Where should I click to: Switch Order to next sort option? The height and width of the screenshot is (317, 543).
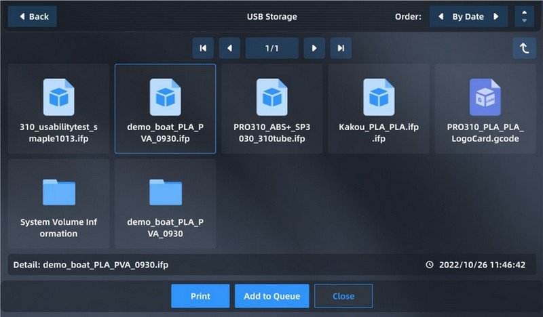[496, 16]
